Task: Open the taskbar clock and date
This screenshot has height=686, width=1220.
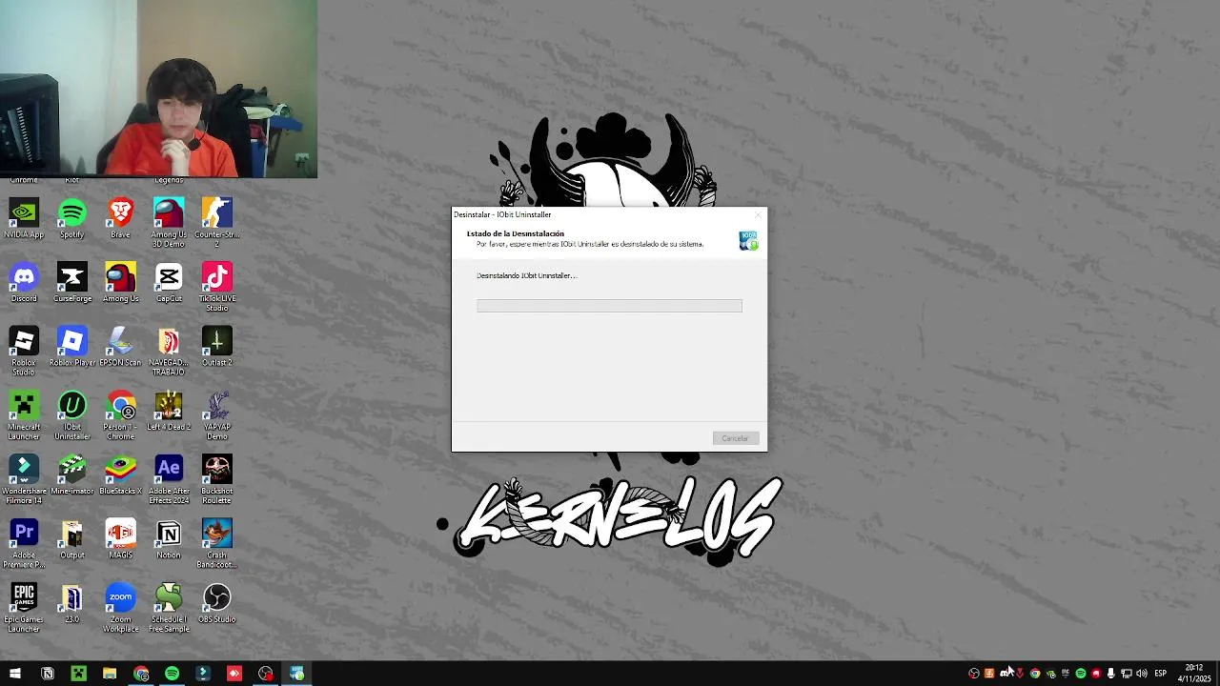Action: pos(1194,674)
